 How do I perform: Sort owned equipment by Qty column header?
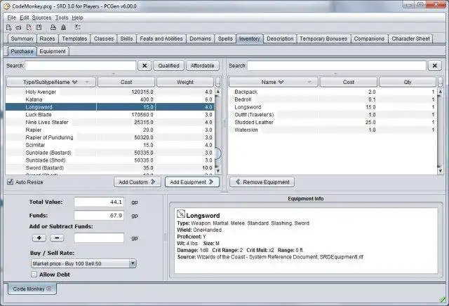(x=408, y=82)
